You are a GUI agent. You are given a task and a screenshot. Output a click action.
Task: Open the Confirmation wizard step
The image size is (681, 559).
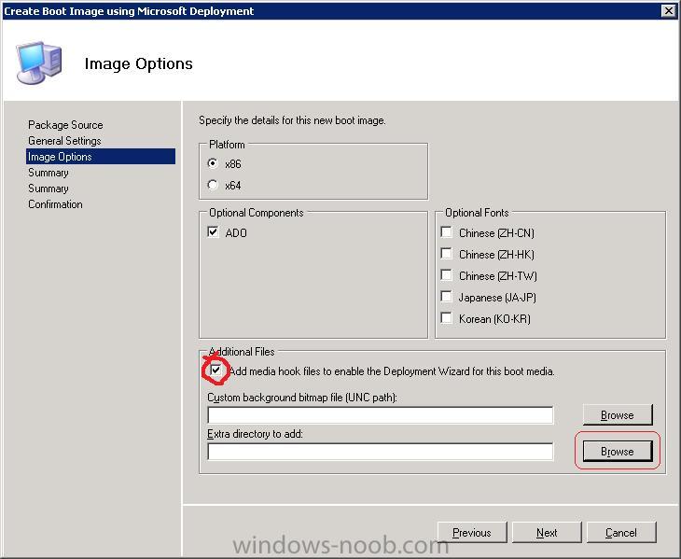click(x=55, y=204)
